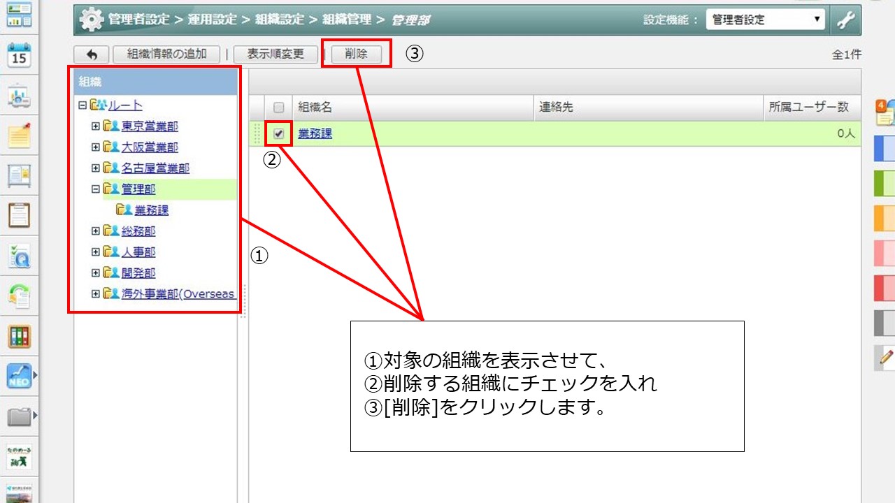Open the blue NEO icon
This screenshot has width=895, height=503.
tap(19, 377)
